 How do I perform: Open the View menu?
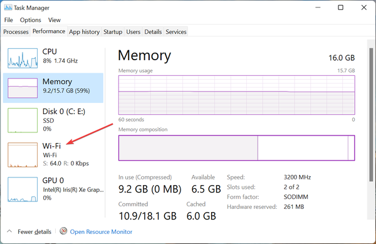[55, 20]
